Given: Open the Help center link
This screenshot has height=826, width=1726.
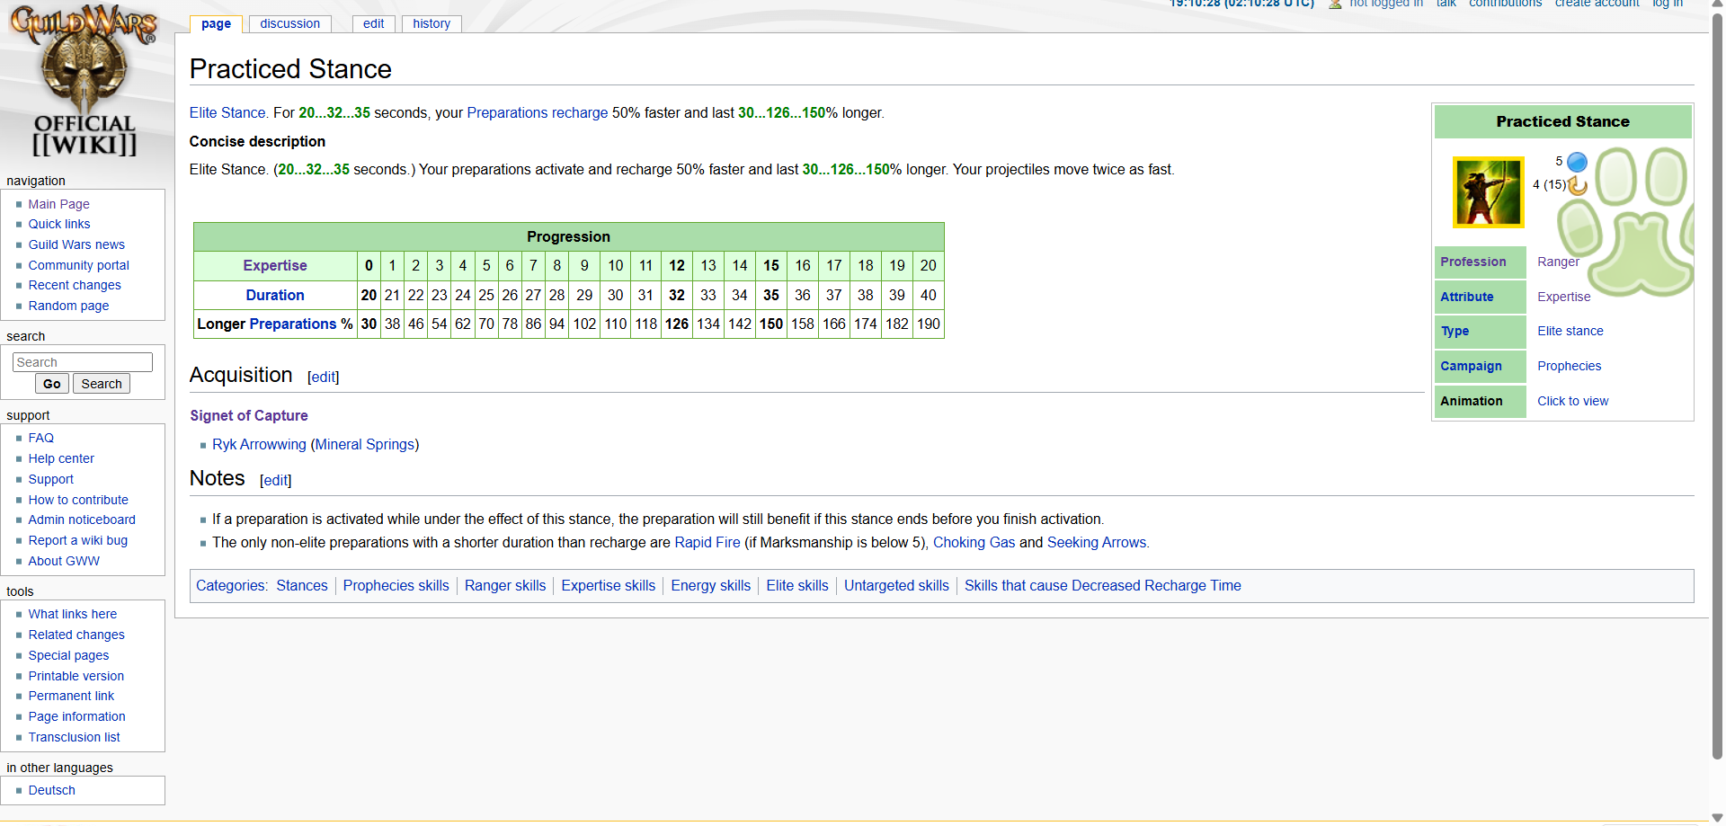Looking at the screenshot, I should 61,458.
